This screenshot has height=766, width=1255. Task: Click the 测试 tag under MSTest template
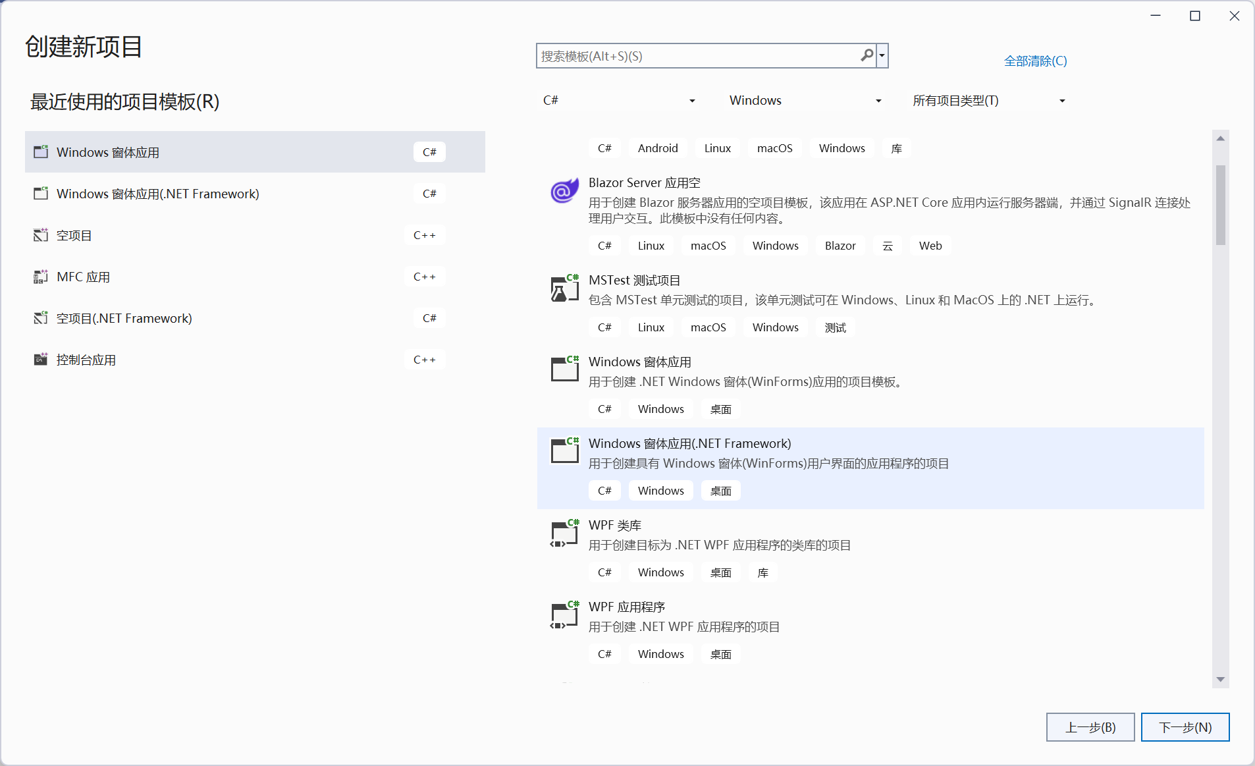click(x=836, y=327)
